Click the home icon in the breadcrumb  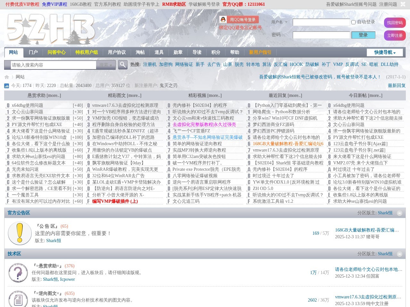tap(6, 77)
